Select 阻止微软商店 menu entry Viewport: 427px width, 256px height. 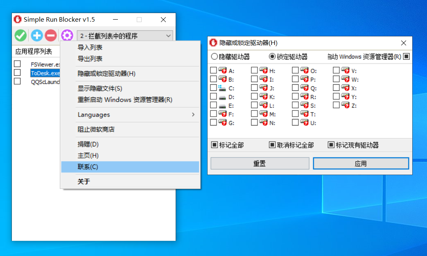tap(96, 129)
